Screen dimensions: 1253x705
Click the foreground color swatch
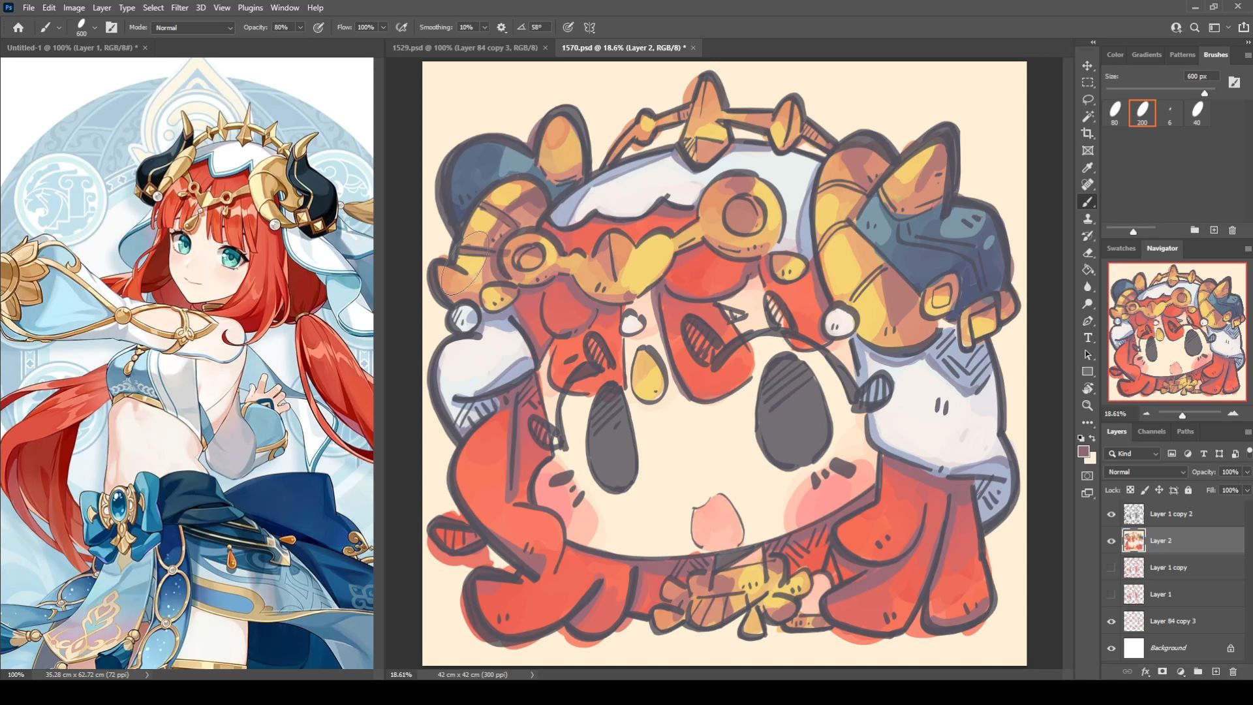(1083, 452)
